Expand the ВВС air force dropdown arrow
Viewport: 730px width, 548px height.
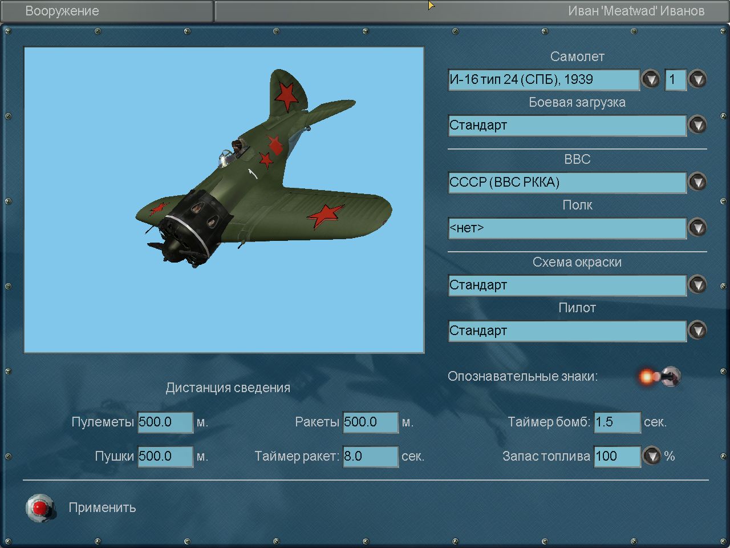click(697, 182)
